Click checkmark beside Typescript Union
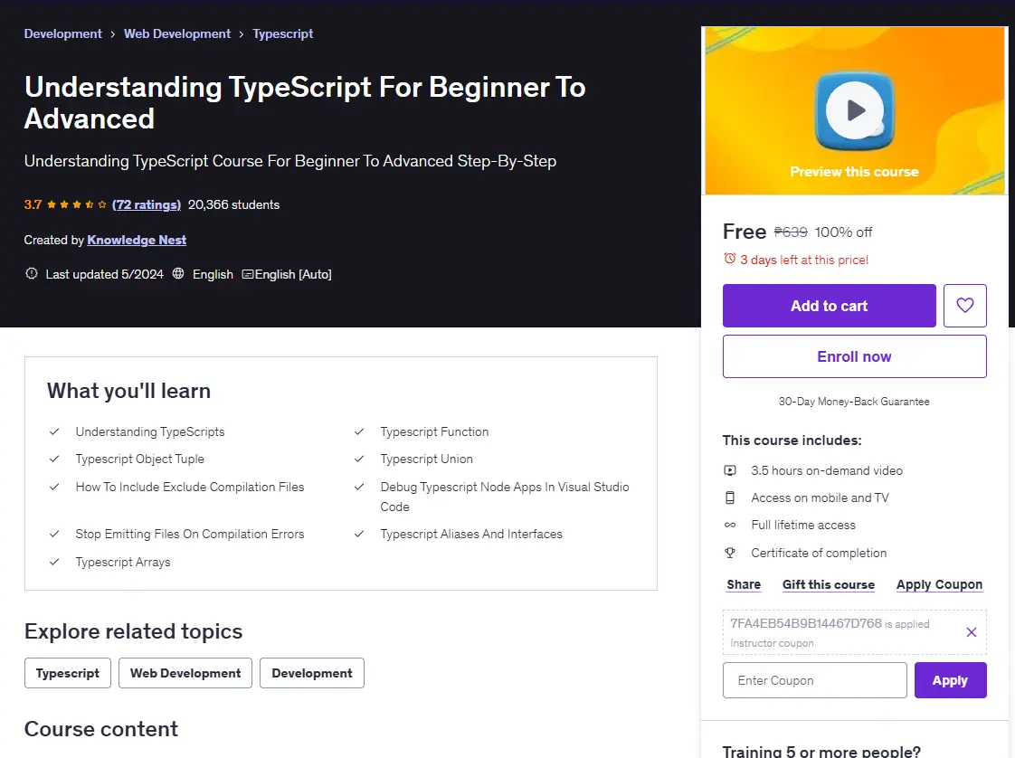The width and height of the screenshot is (1015, 758). pos(359,459)
